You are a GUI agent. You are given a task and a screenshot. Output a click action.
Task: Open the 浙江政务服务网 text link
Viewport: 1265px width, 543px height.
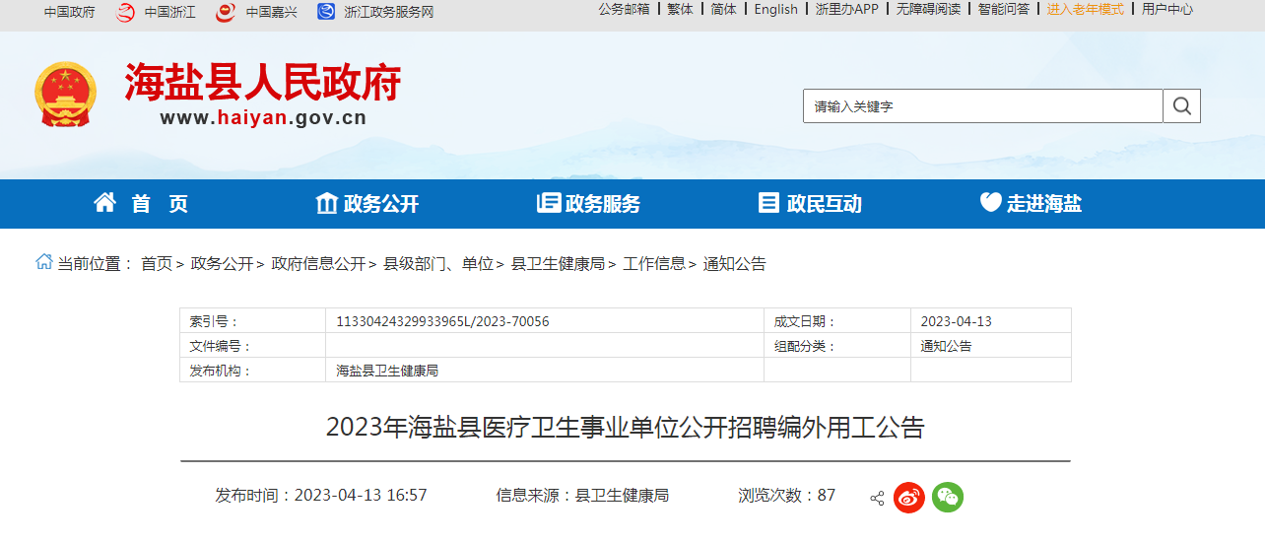[389, 12]
